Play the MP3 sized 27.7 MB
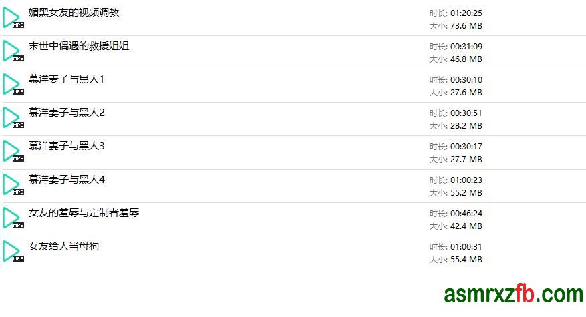The image size is (586, 317). pyautogui.click(x=13, y=151)
